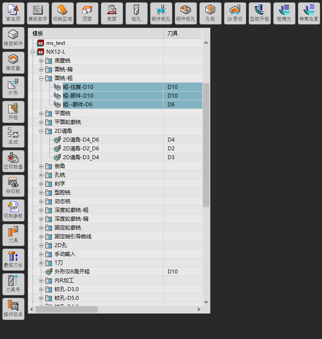322x339 pixels.
Task: Open the 非切削 non-cutting moves tool
Action: [13, 186]
